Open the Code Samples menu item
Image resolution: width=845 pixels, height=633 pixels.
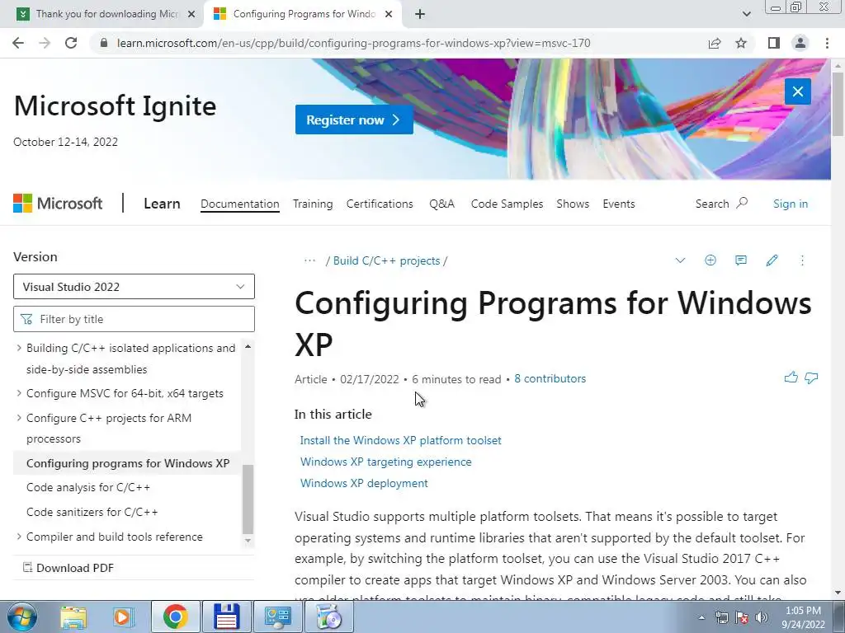point(507,204)
